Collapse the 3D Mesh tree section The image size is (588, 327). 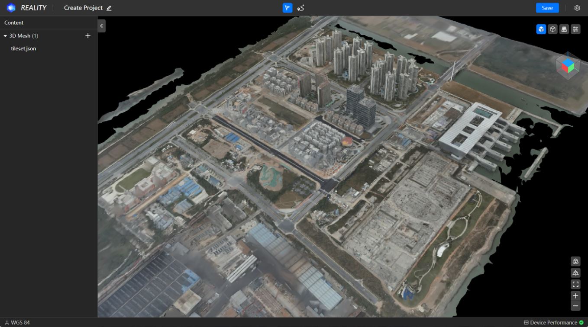[5, 35]
